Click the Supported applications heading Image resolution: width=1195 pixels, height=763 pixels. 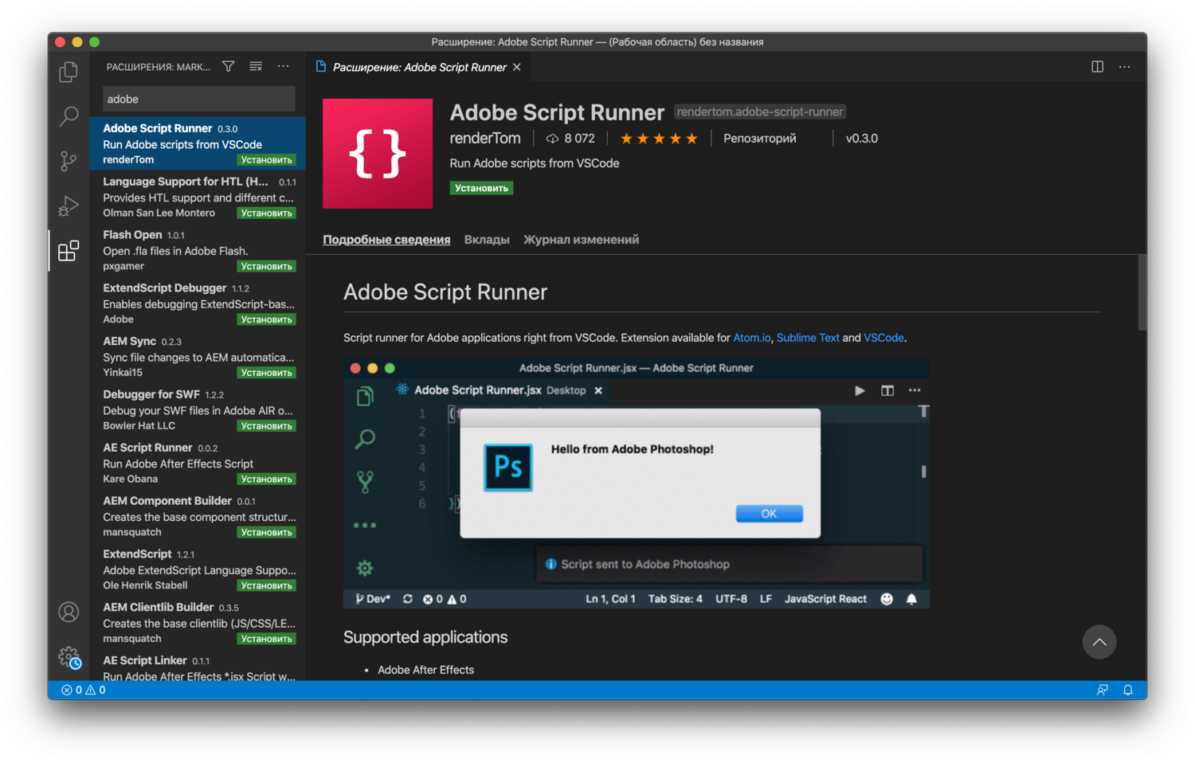pos(425,637)
